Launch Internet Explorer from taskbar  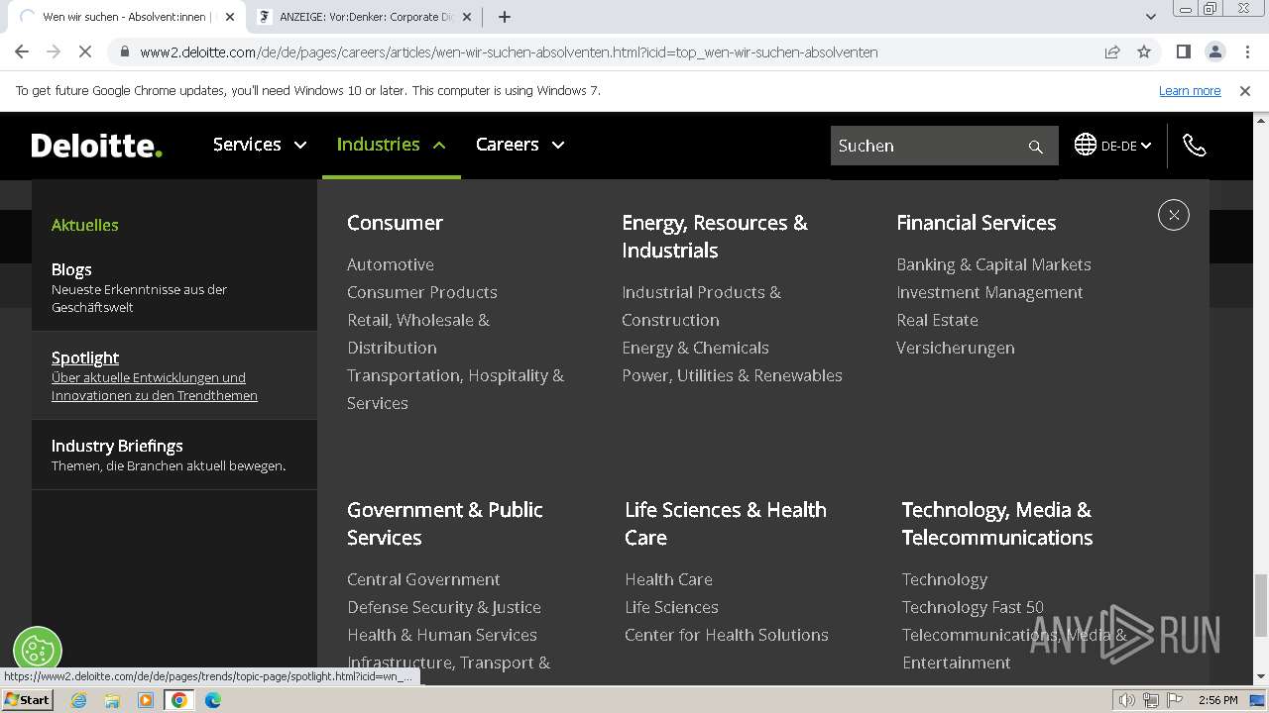[x=78, y=700]
